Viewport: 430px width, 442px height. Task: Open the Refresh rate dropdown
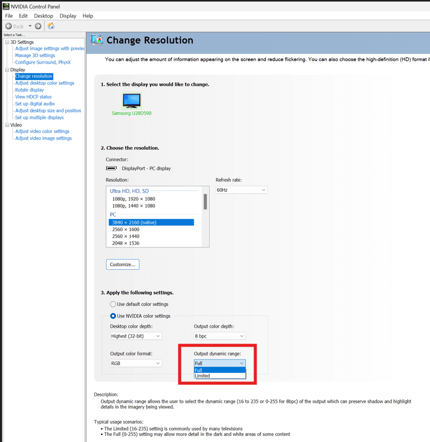241,190
